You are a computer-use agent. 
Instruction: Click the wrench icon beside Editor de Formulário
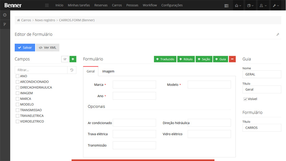[278, 34]
